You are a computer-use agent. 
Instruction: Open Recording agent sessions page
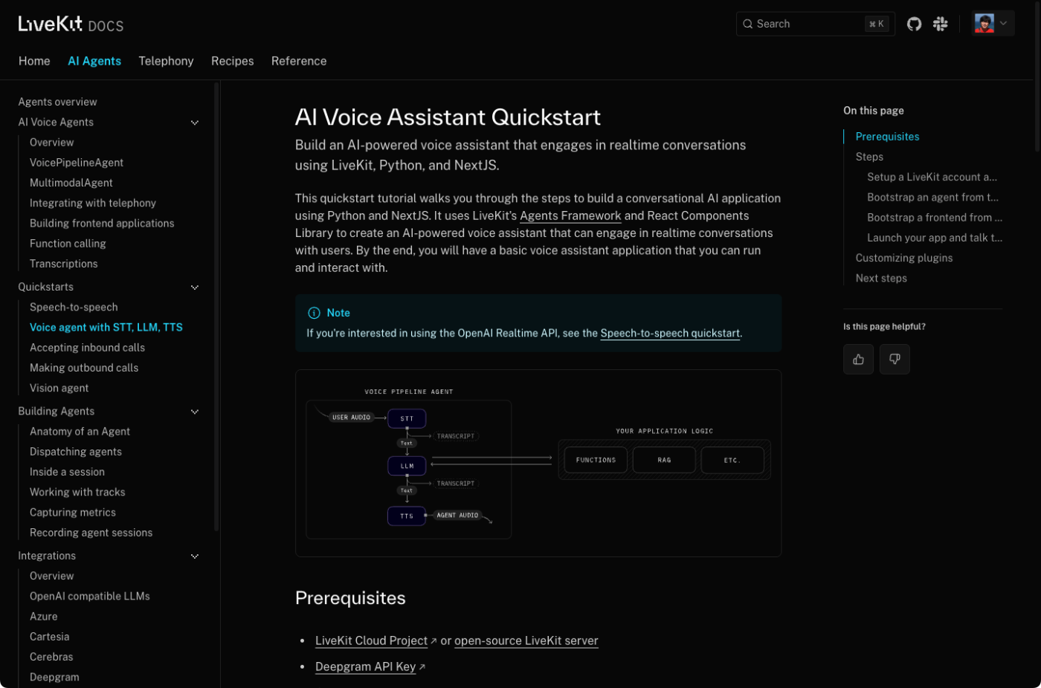(91, 533)
